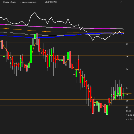Click the 28 price axis label
Image resolution: width=134 pixels, height=134 pixels.
(127, 44)
